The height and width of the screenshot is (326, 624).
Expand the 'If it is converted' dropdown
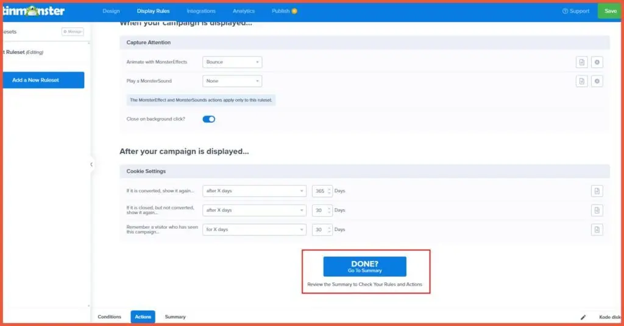[x=253, y=191]
